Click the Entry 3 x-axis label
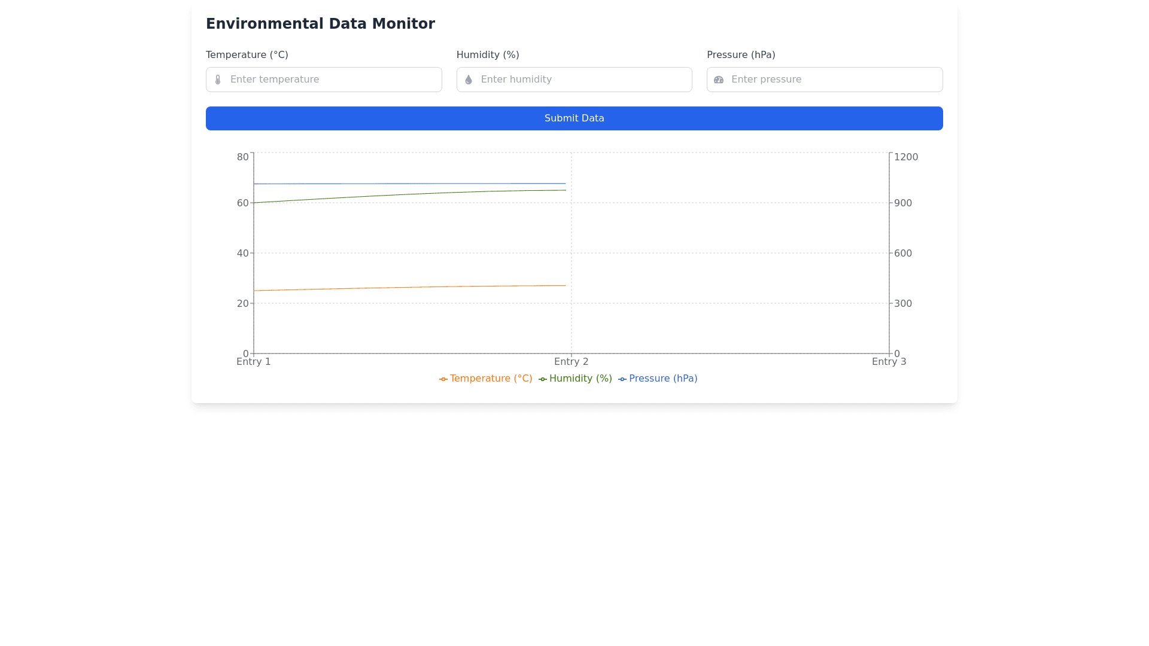Viewport: 1149px width, 646px height. click(889, 362)
